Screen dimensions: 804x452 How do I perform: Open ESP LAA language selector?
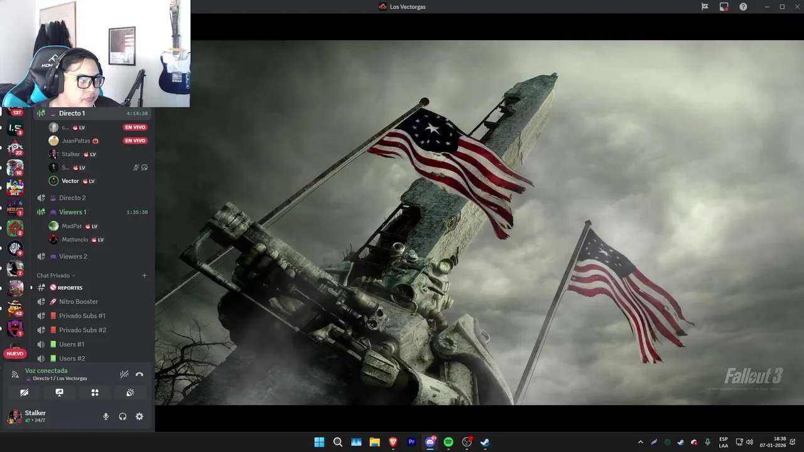click(x=724, y=442)
